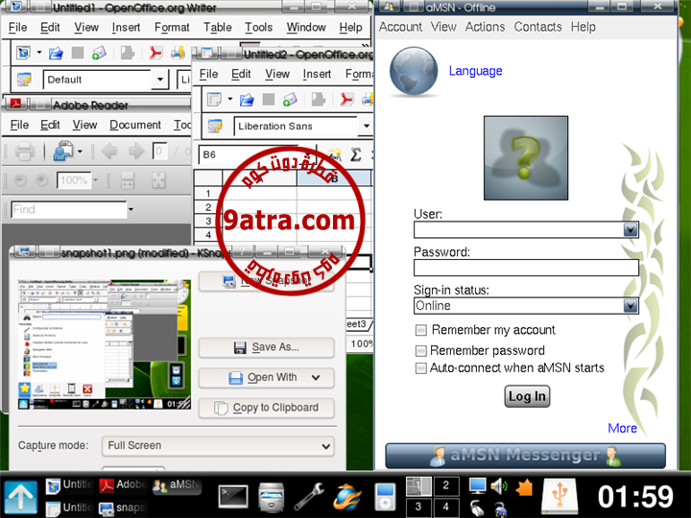Click the Password field in aMSN

pos(526,268)
